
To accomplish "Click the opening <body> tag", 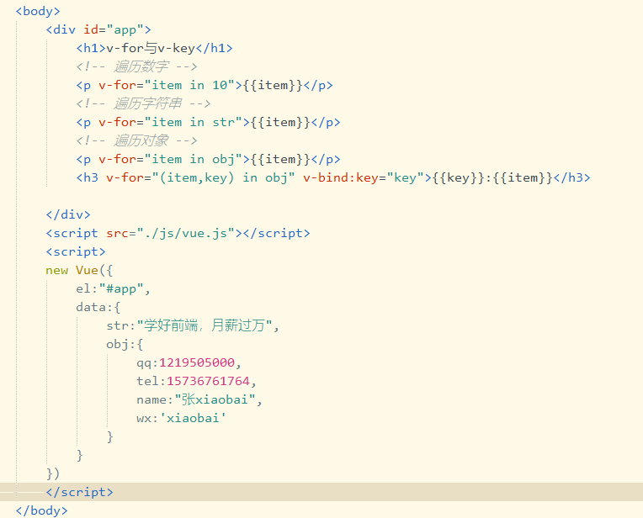I will pyautogui.click(x=38, y=11).
